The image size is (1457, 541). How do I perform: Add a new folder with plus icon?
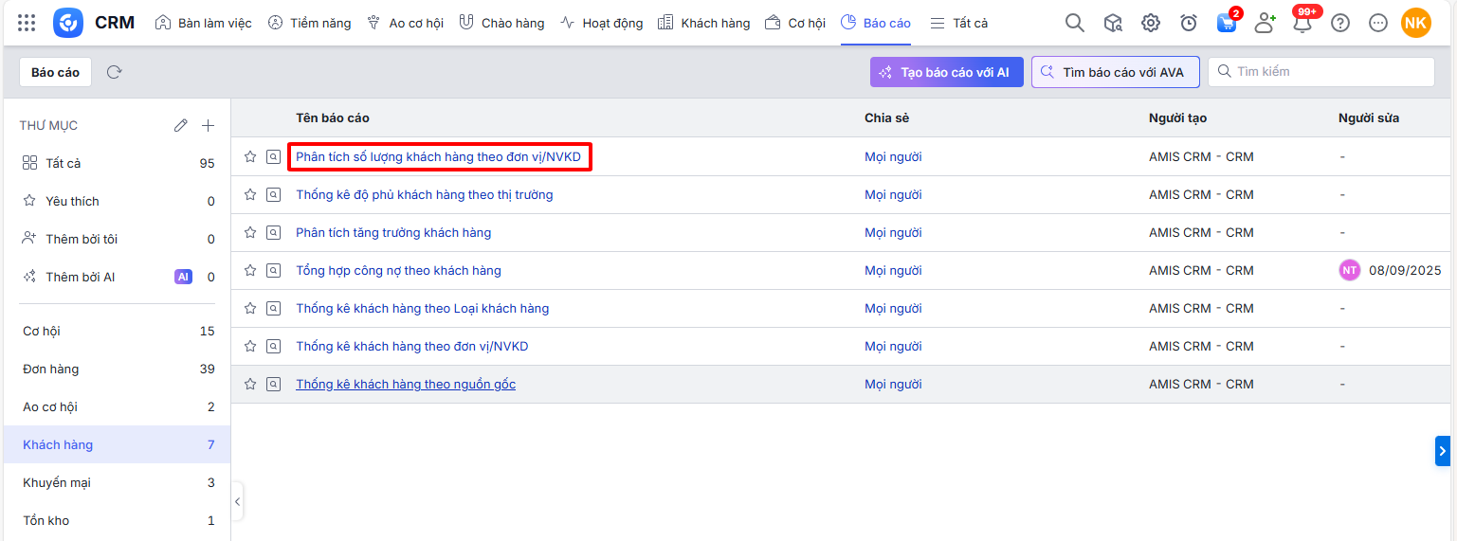(x=209, y=125)
